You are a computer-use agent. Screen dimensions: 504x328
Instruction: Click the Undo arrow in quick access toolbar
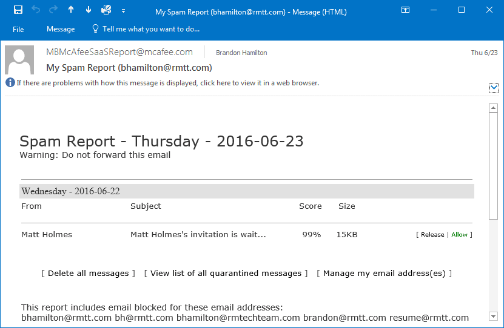36,10
